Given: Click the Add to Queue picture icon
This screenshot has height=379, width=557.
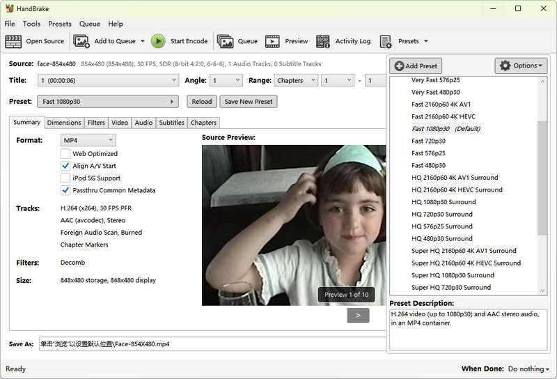Looking at the screenshot, I should [81, 41].
